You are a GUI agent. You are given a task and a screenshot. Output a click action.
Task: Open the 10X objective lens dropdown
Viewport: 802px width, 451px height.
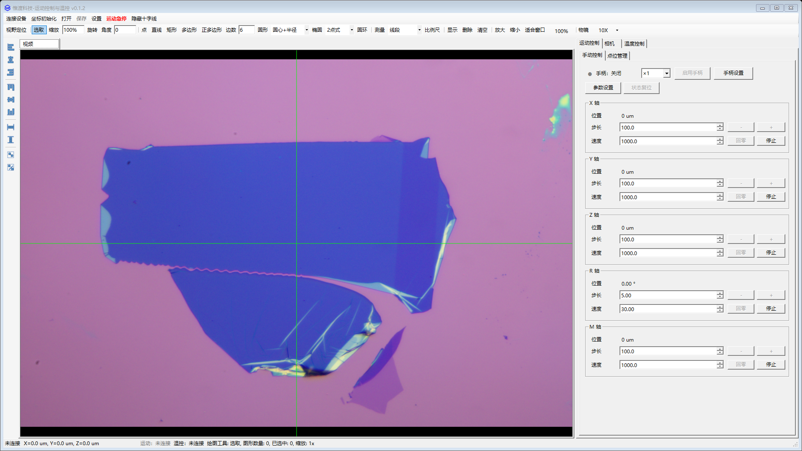point(608,30)
